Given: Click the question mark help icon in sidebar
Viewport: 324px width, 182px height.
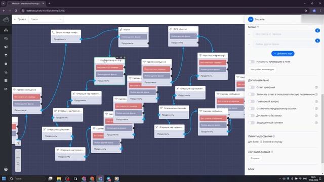Looking at the screenshot, I should click(6, 169).
